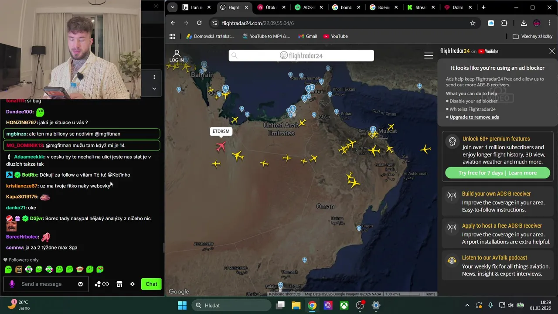This screenshot has height=314, width=558.
Task: Switch to the Útok tab
Action: pos(272,7)
